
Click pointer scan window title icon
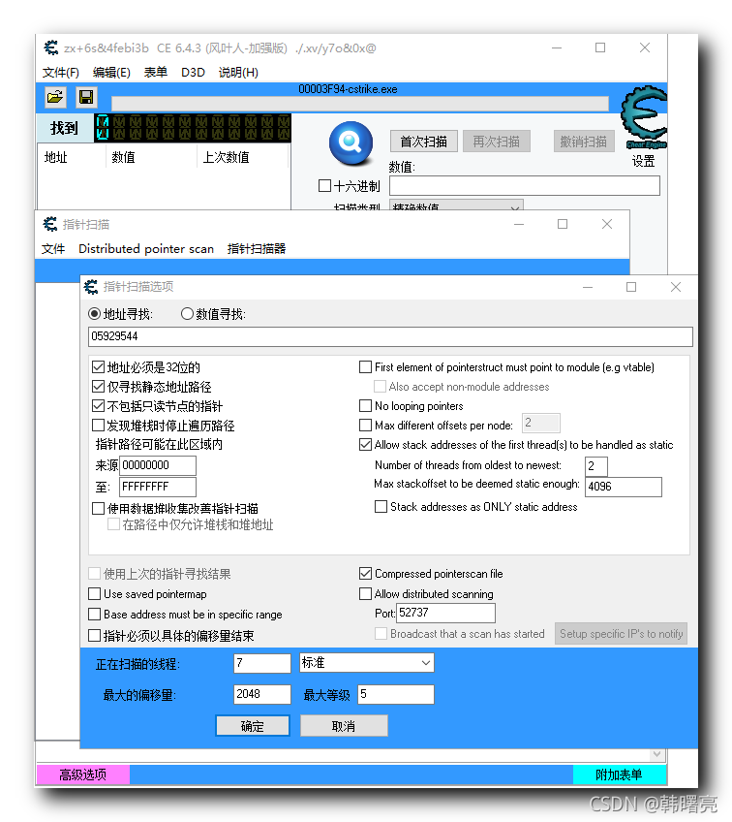pyautogui.click(x=50, y=224)
